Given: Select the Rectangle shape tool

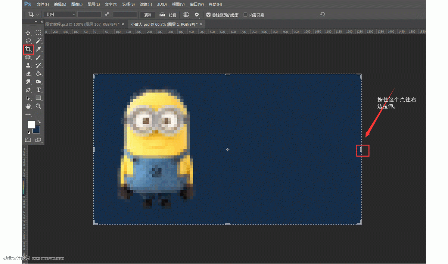Looking at the screenshot, I should pyautogui.click(x=38, y=98).
